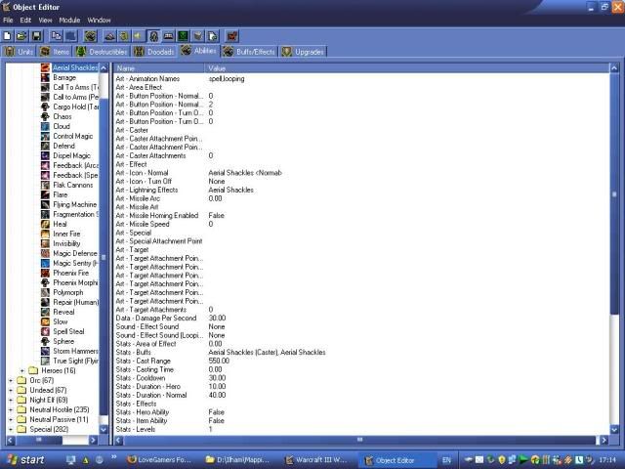Expand the Night Elf (69) folder

[11, 400]
